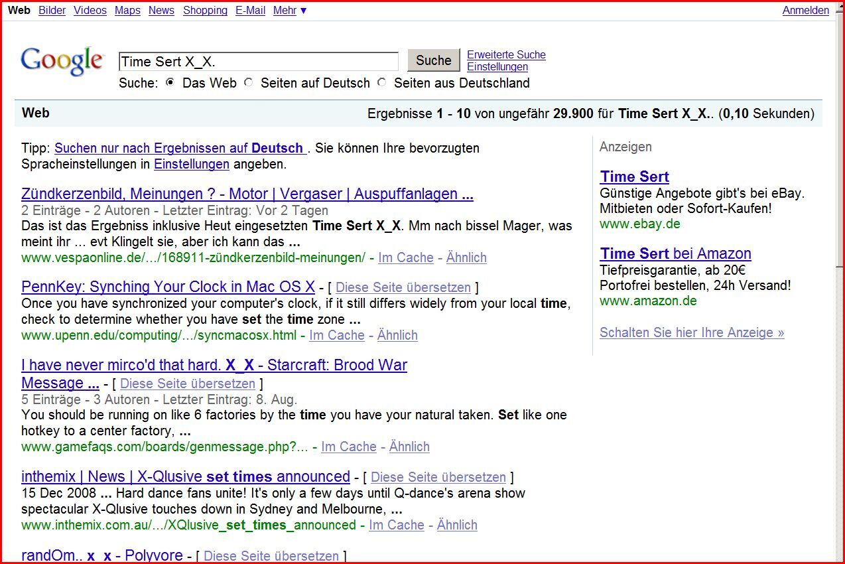Open Shopping from top navigation
Viewport: 845px width, 564px height.
pos(205,11)
